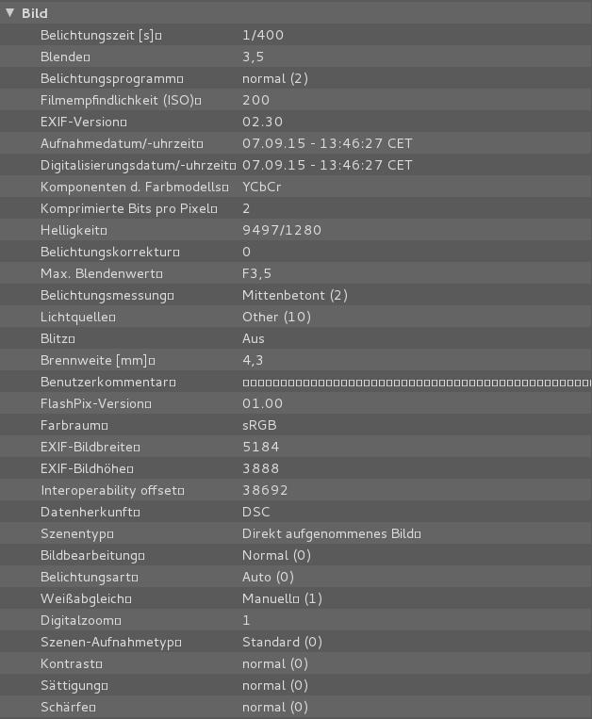The width and height of the screenshot is (592, 719).
Task: Select the Max. Blendenwert row
Action: (101, 273)
